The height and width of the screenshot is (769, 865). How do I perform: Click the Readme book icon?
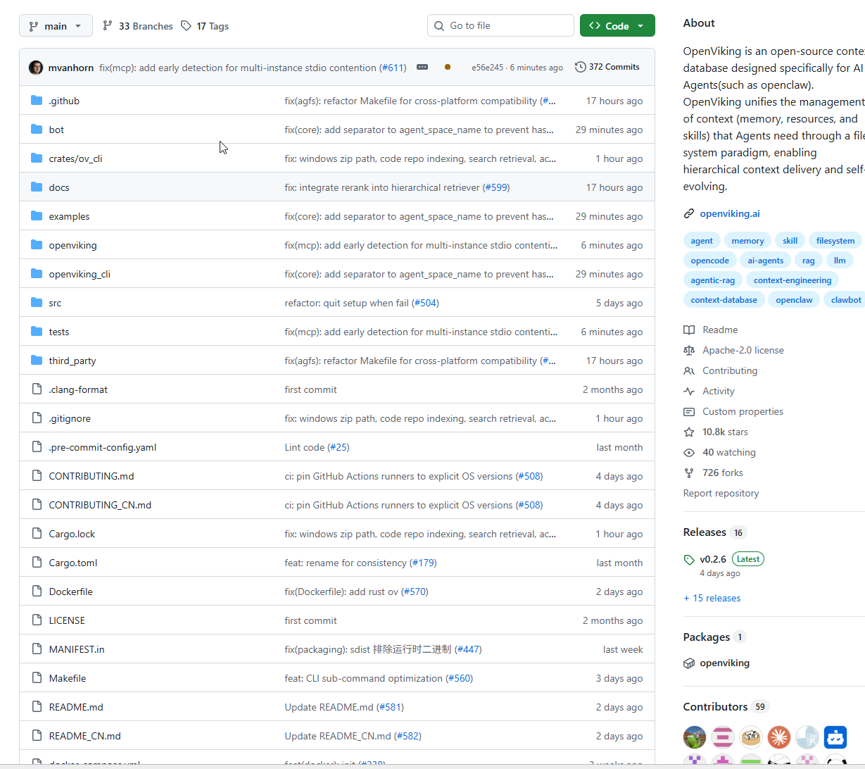pyautogui.click(x=689, y=330)
